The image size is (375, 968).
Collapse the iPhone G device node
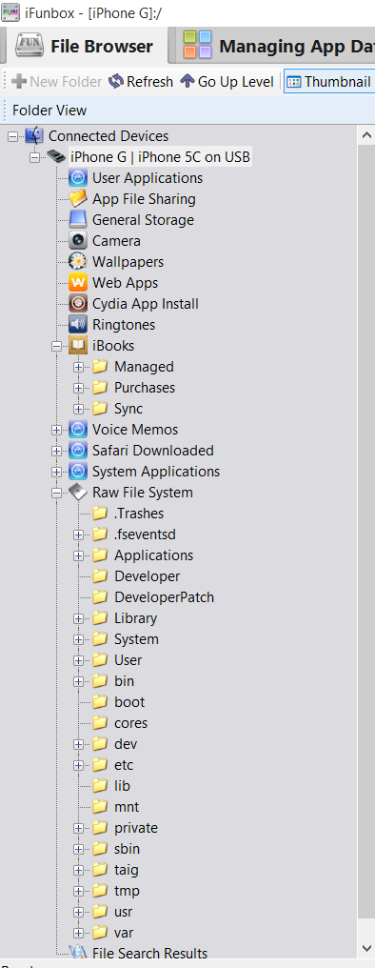(x=34, y=157)
